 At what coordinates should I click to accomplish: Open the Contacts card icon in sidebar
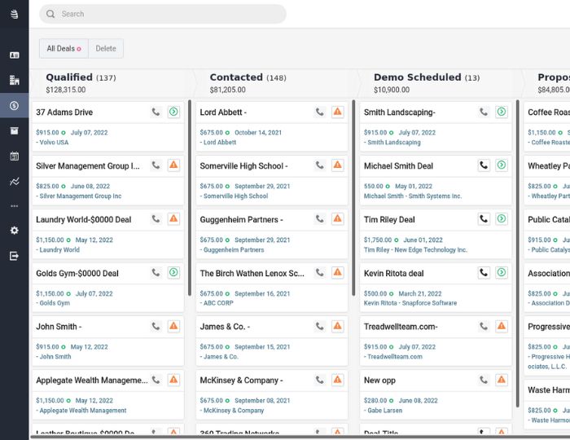(x=14, y=55)
